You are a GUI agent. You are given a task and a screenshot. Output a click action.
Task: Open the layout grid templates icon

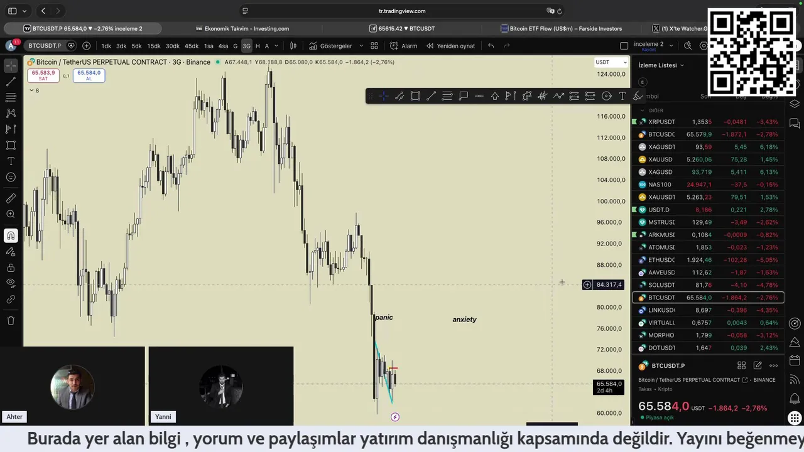374,46
